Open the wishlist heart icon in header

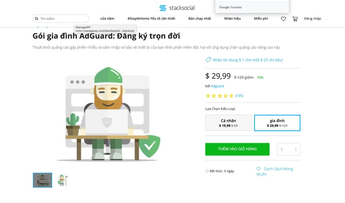point(284,19)
